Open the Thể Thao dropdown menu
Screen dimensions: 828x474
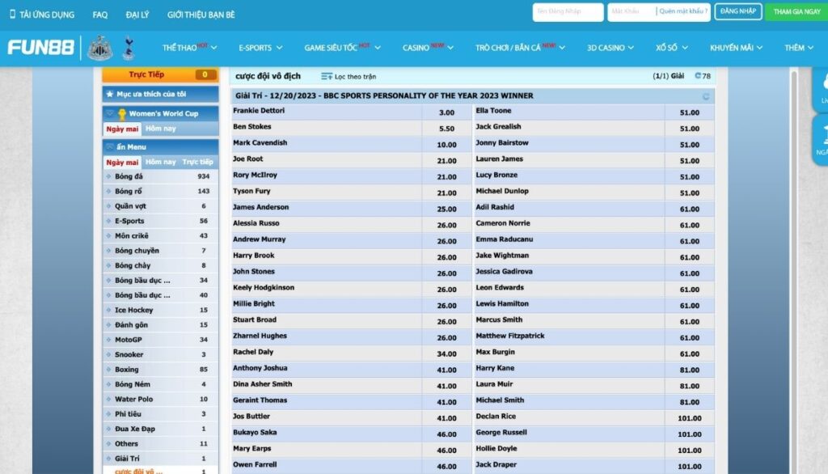(x=189, y=48)
